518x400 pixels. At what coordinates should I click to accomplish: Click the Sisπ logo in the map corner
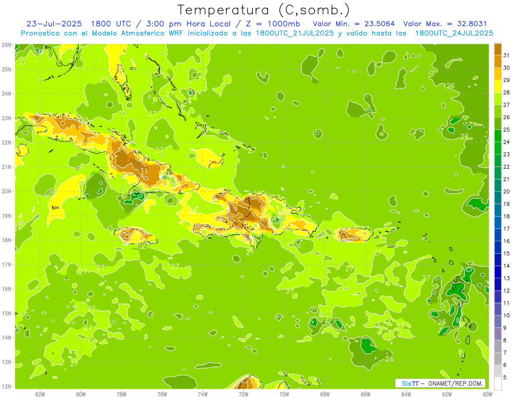pos(410,383)
